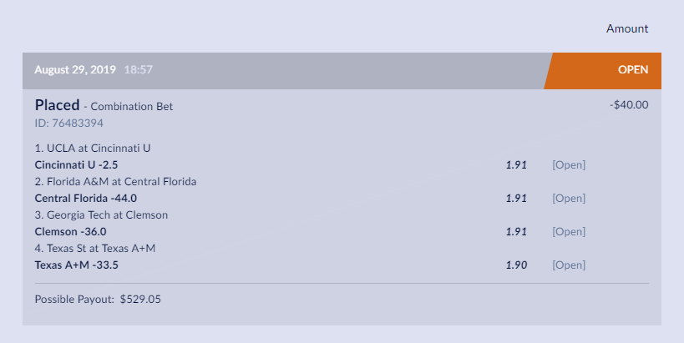Click the Possible Payout $529.05 line

(98, 299)
